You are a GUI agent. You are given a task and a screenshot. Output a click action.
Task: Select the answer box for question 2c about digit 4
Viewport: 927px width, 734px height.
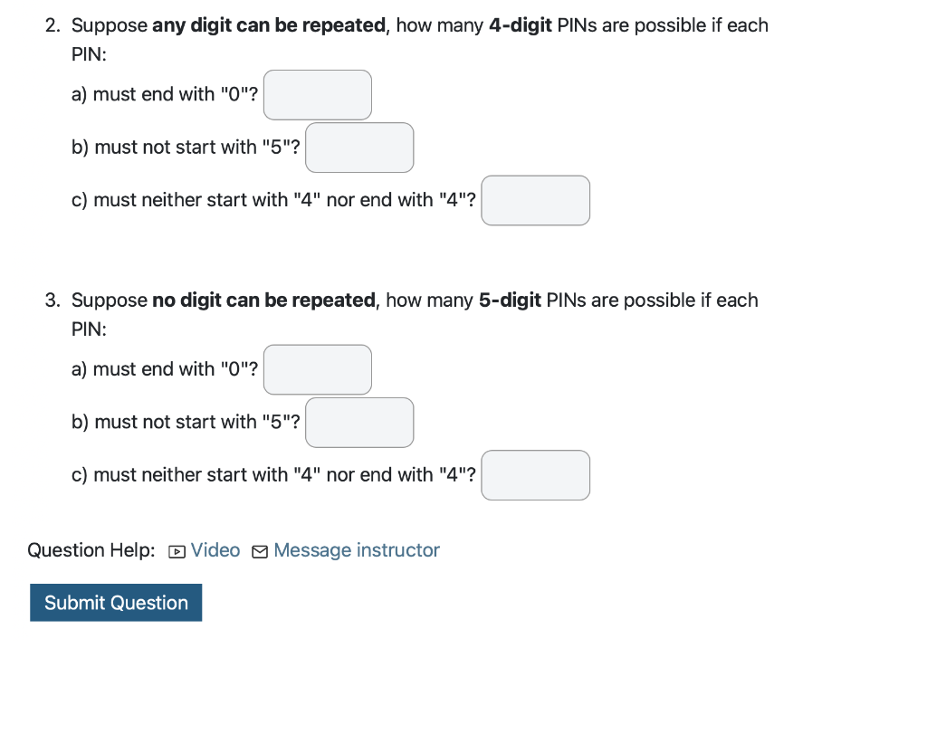coord(535,200)
